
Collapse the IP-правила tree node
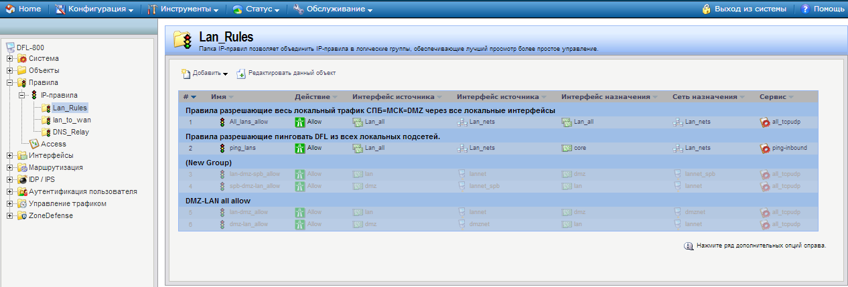[x=22, y=96]
